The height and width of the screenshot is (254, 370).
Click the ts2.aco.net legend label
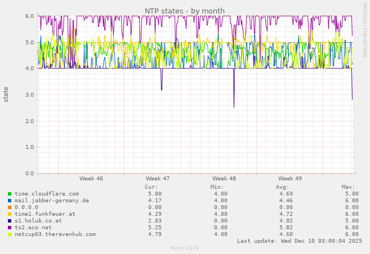coord(33,228)
